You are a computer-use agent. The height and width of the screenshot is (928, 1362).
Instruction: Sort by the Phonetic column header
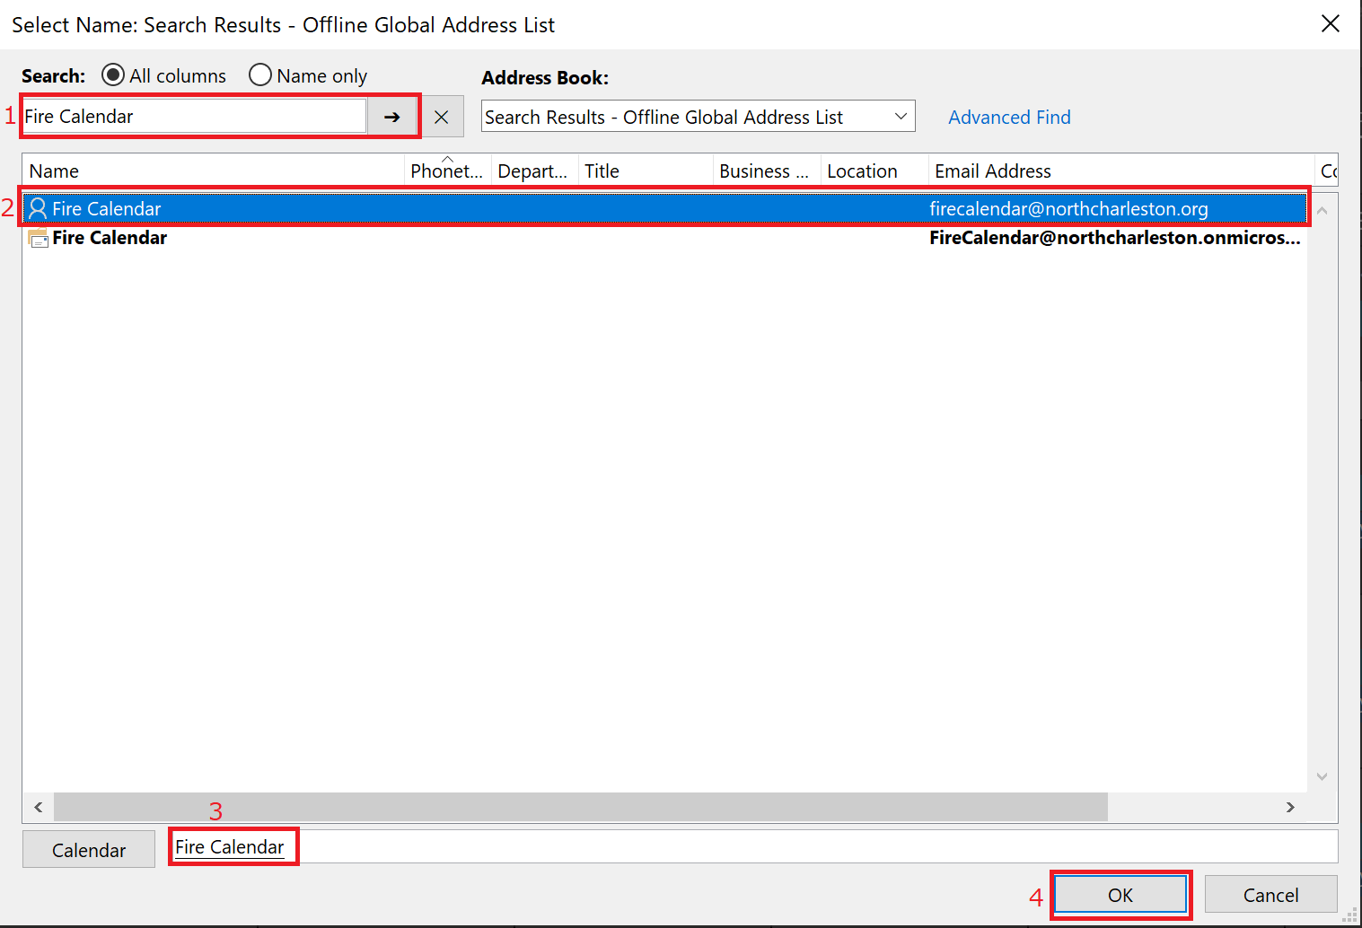click(x=447, y=171)
